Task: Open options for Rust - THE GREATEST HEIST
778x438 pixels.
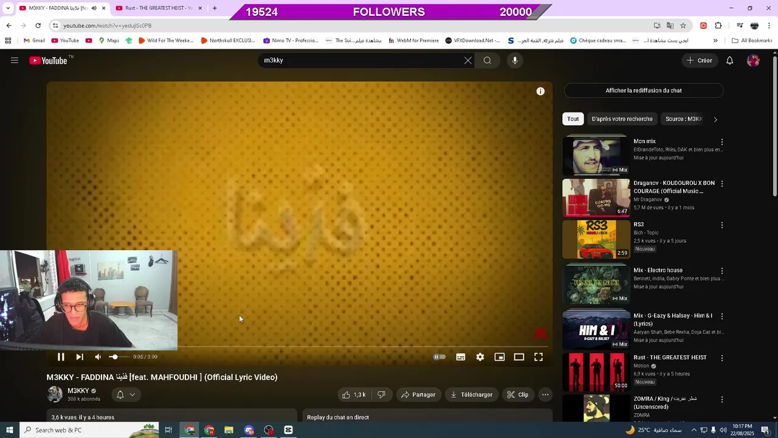Action: tap(722, 358)
